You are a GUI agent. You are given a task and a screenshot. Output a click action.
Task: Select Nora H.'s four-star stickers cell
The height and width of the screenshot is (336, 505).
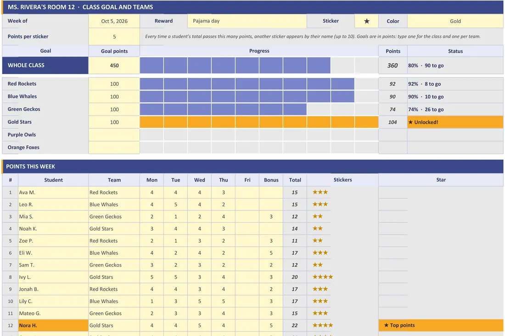pyautogui.click(x=342, y=325)
